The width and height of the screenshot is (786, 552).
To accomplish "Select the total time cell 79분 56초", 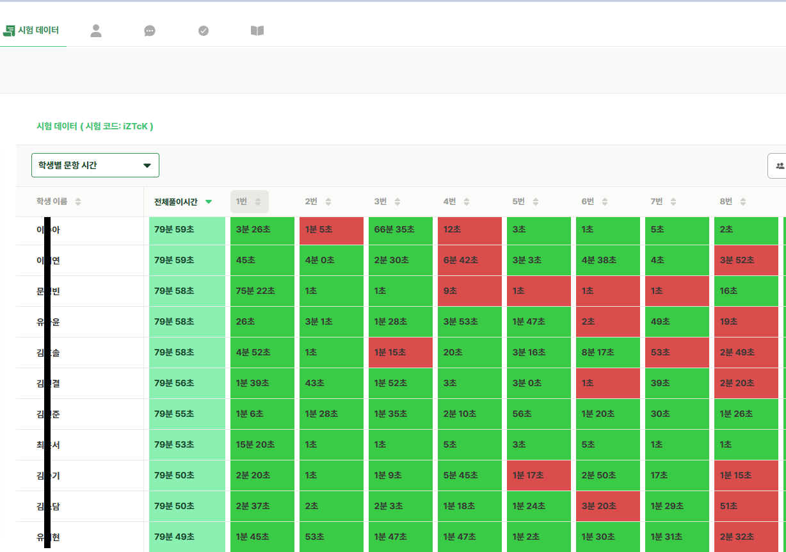I will [187, 383].
